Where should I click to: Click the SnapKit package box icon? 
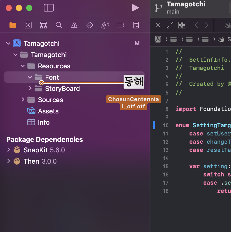(x=17, y=150)
